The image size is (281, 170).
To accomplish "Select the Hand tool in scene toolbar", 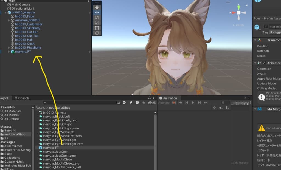I will pos(97,7).
